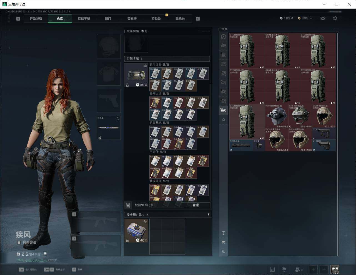This screenshot has width=356, height=275.
Task: Click the GT5 指挥官头盔 helmet item
Action: [300, 116]
